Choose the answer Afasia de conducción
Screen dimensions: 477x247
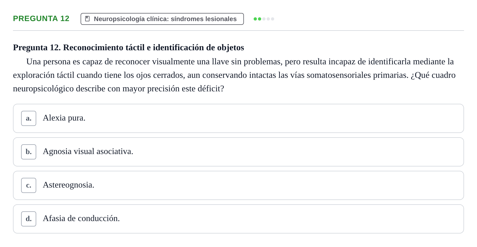coord(239,219)
